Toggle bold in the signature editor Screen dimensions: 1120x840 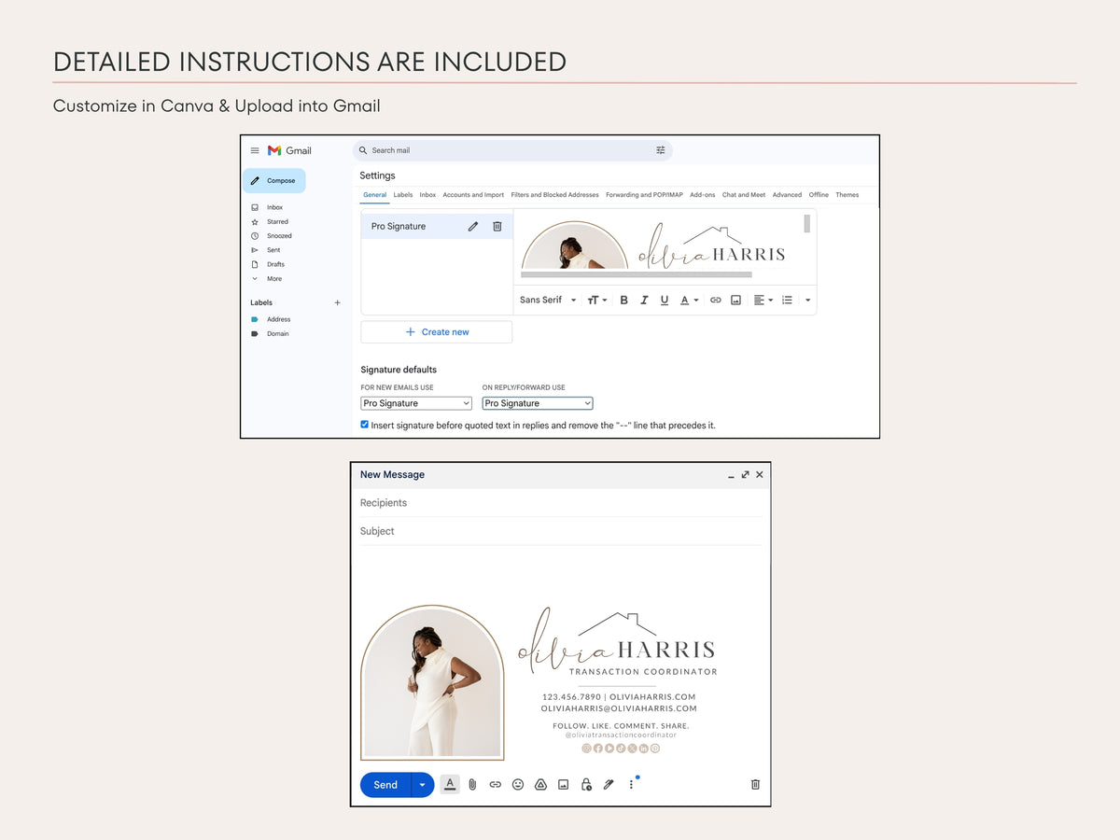point(623,301)
